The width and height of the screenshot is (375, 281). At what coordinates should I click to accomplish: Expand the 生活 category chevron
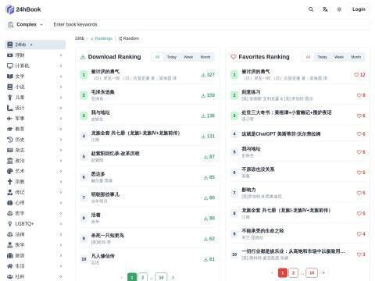coord(61,266)
